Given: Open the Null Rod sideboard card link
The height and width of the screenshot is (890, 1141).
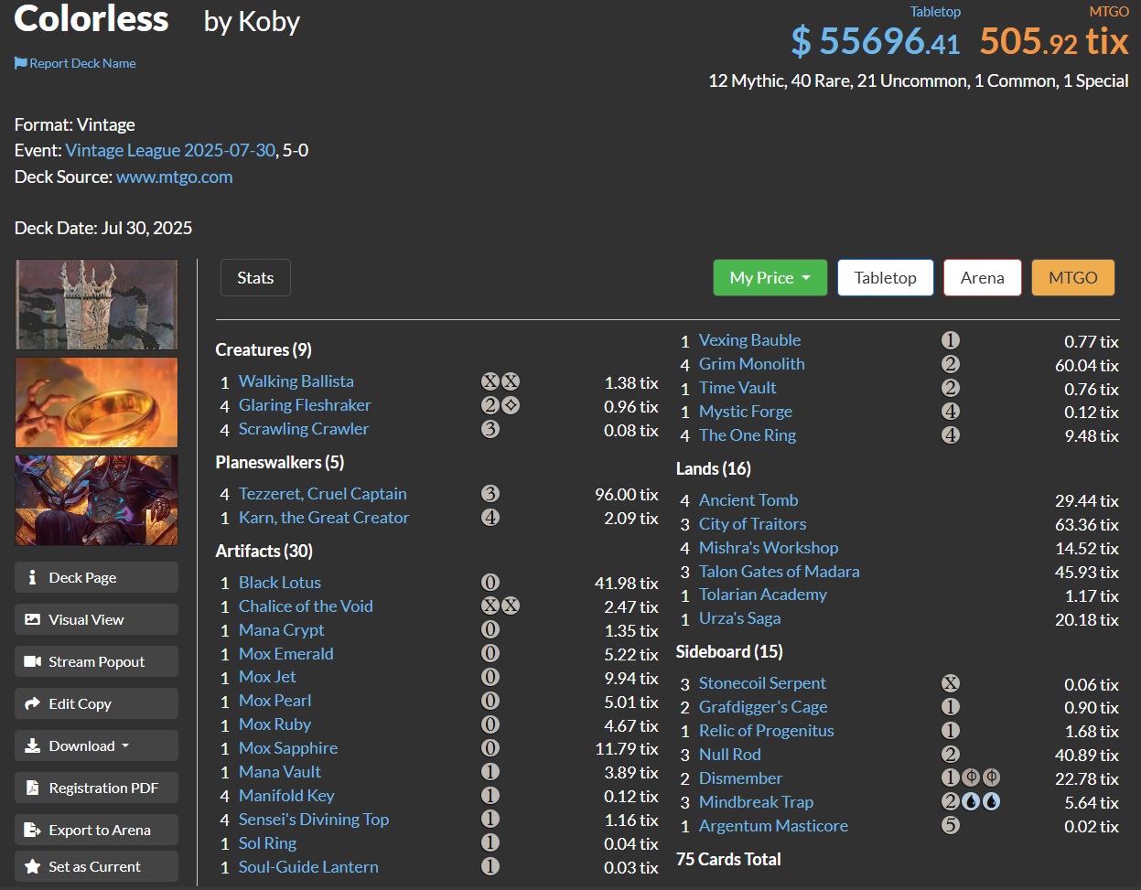Looking at the screenshot, I should click(x=729, y=755).
